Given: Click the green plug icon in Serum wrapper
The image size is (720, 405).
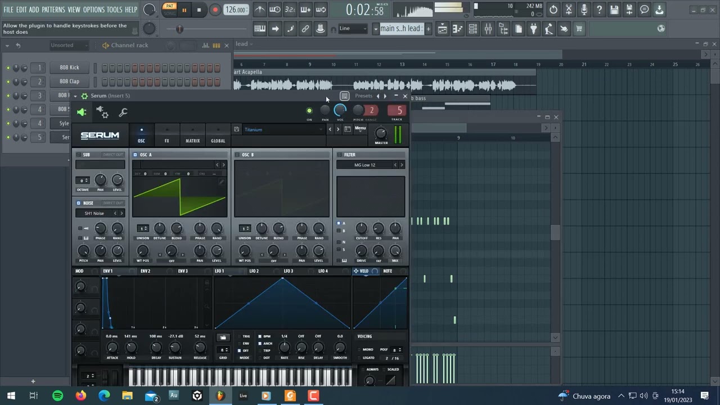Looking at the screenshot, I should pyautogui.click(x=82, y=112).
